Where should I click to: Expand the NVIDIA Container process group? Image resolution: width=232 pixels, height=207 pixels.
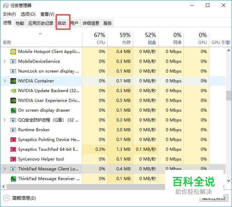5,81
